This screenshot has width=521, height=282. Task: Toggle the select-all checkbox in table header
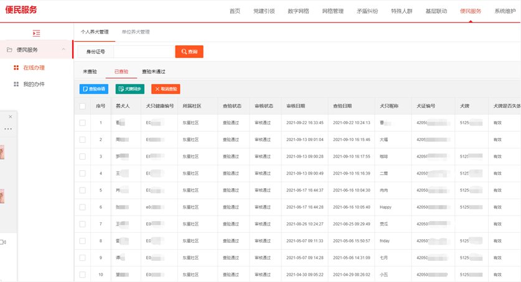pos(83,106)
